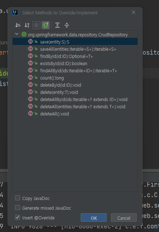Viewport: 159px width, 232px height.
Task: Click method icon next to existsById
Action: click(x=31, y=63)
